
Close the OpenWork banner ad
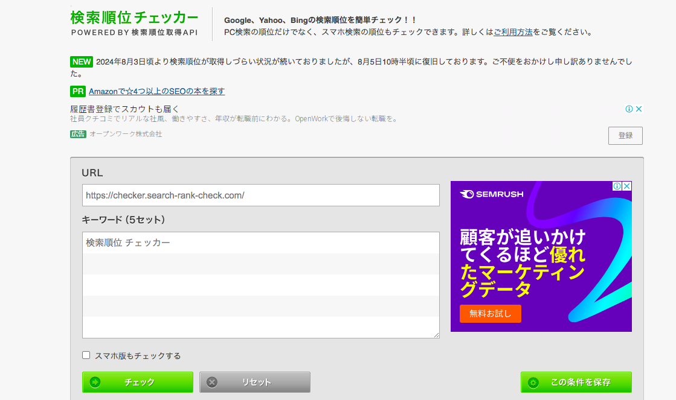point(639,109)
